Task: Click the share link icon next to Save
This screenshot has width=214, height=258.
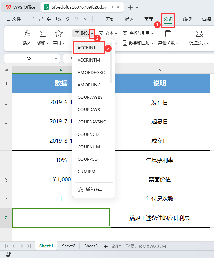Action: [41, 19]
